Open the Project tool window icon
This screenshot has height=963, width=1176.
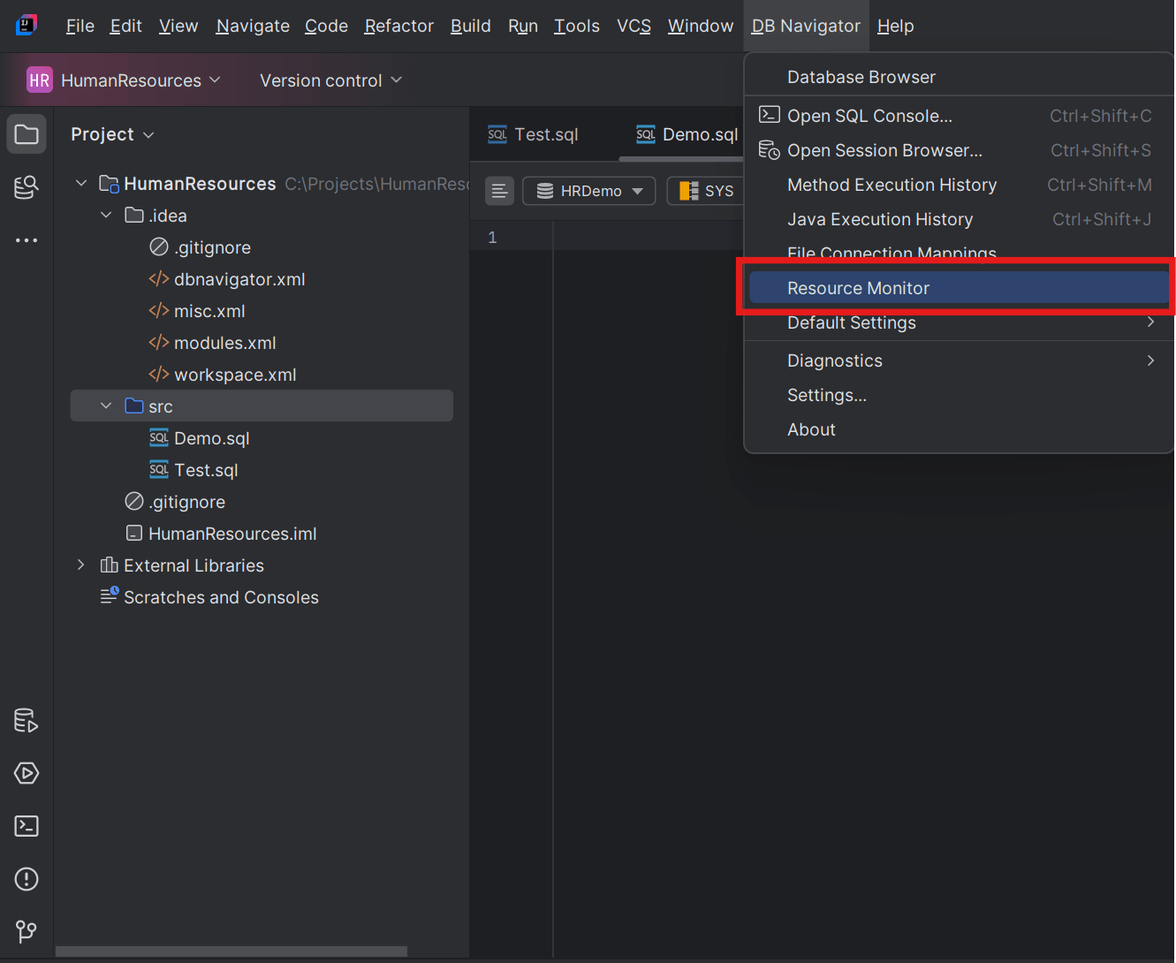(x=26, y=133)
